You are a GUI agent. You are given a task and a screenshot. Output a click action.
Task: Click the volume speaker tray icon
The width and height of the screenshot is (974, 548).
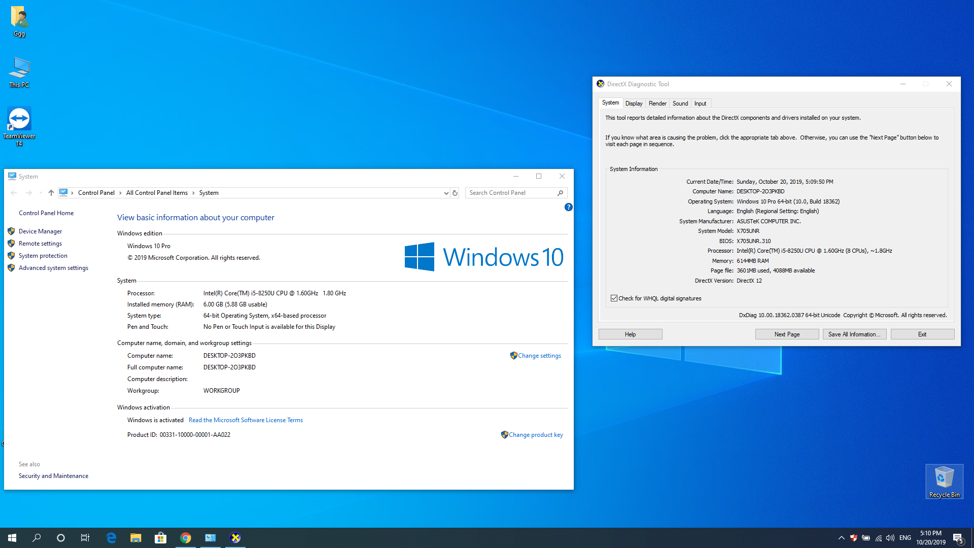click(890, 538)
